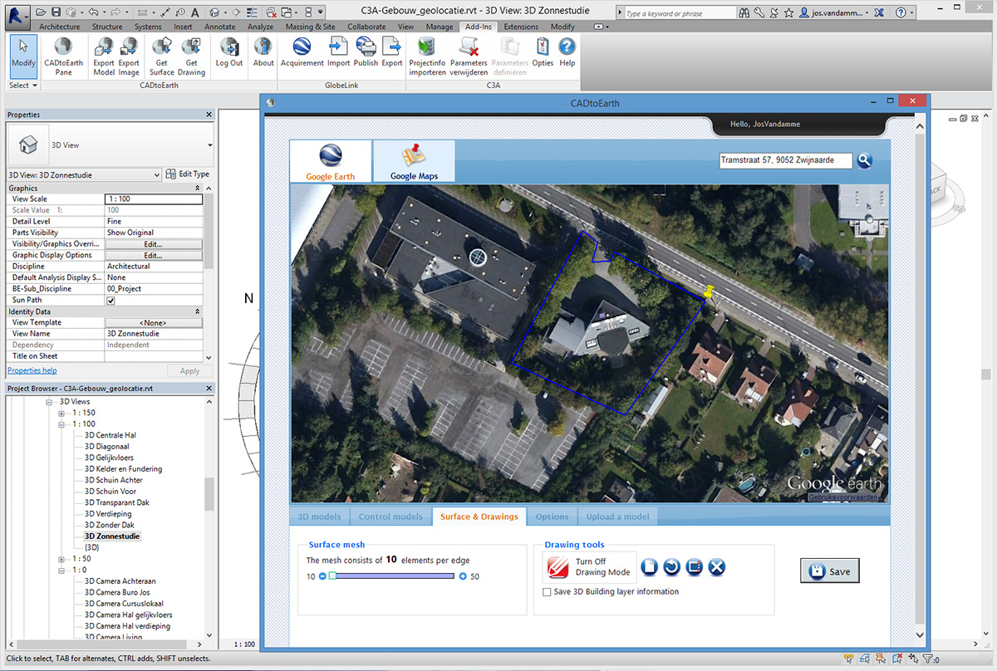Click the View Scale 1 : 100 field
Image resolution: width=997 pixels, height=671 pixels.
coord(154,199)
